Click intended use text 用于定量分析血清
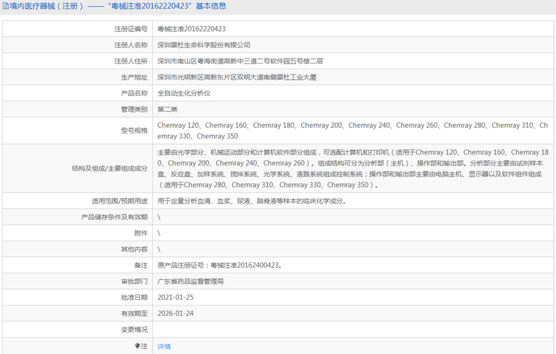 point(252,201)
